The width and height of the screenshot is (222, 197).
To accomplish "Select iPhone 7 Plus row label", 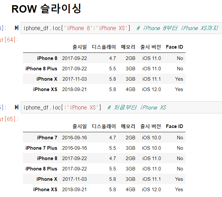I will (41, 148).
